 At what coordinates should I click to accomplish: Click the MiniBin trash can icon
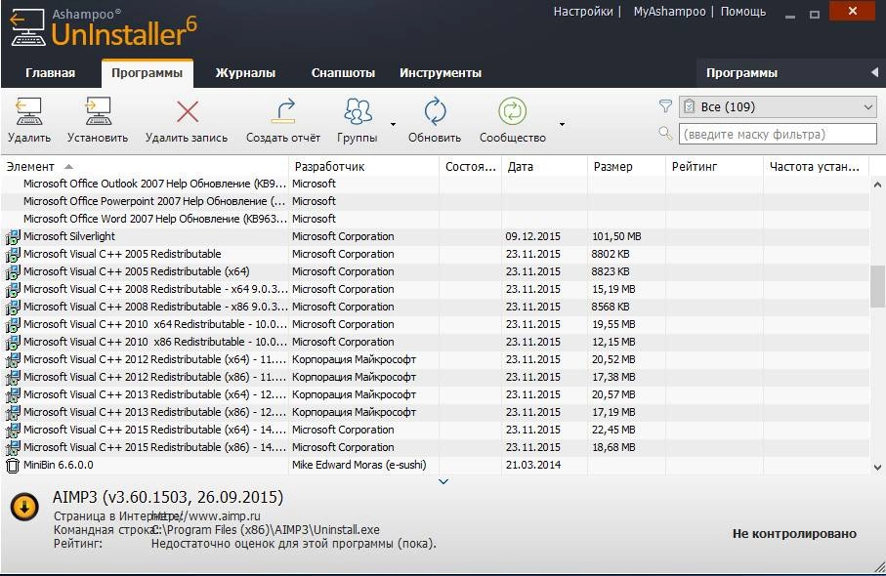[13, 466]
